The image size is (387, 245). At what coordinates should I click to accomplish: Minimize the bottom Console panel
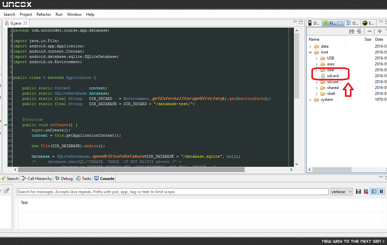pos(381,177)
